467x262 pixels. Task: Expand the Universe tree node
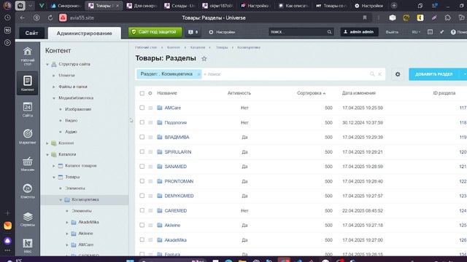coord(53,76)
